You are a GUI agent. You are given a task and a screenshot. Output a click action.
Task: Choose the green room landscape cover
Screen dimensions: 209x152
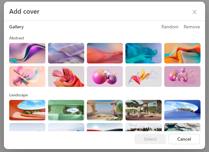[x=66, y=110]
